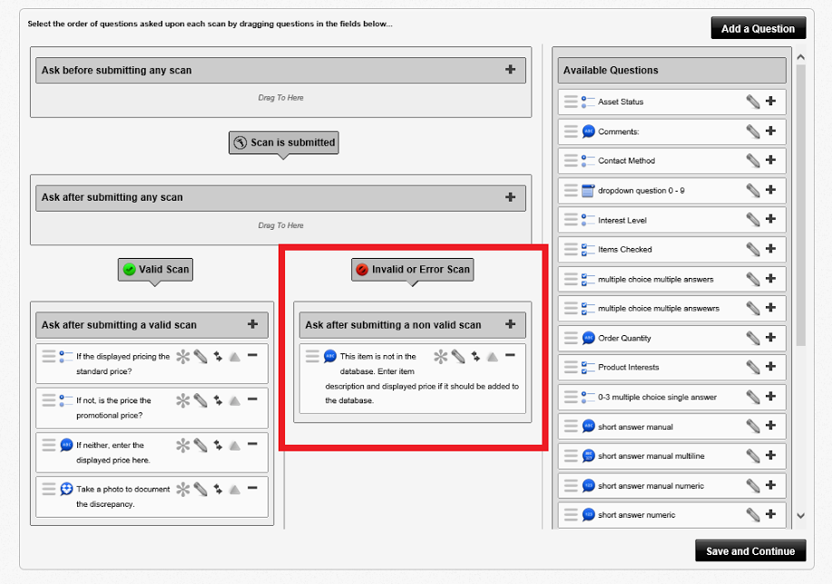Add the Contact Method question
The image size is (832, 584).
[x=771, y=160]
